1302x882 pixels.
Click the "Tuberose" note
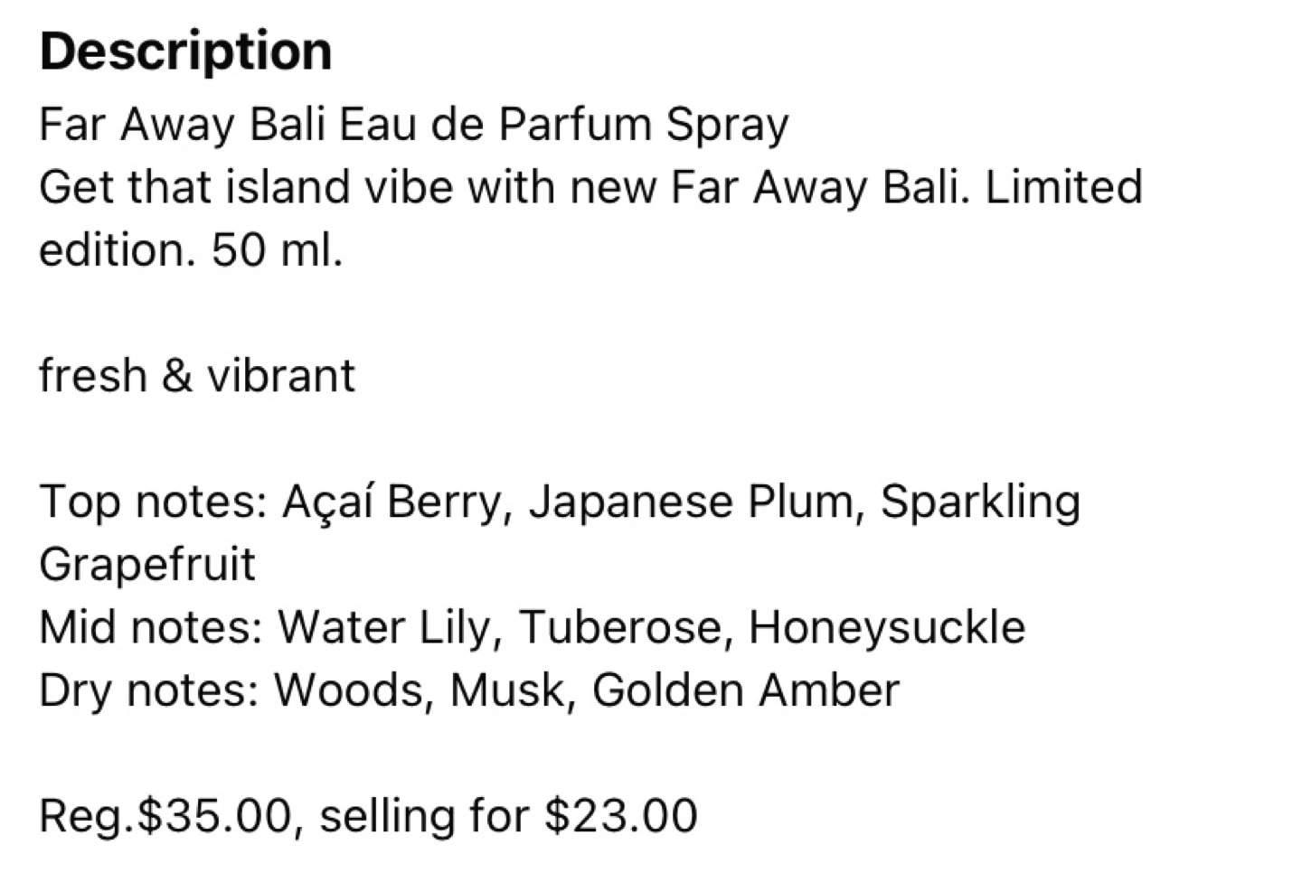(620, 628)
